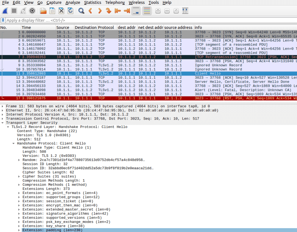Sort packets by Protocol column header
This screenshot has width=297, height=232.
106,27
